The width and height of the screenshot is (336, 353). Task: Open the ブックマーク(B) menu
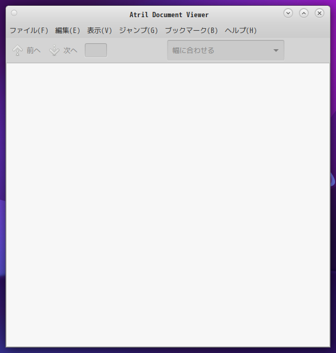pos(191,30)
